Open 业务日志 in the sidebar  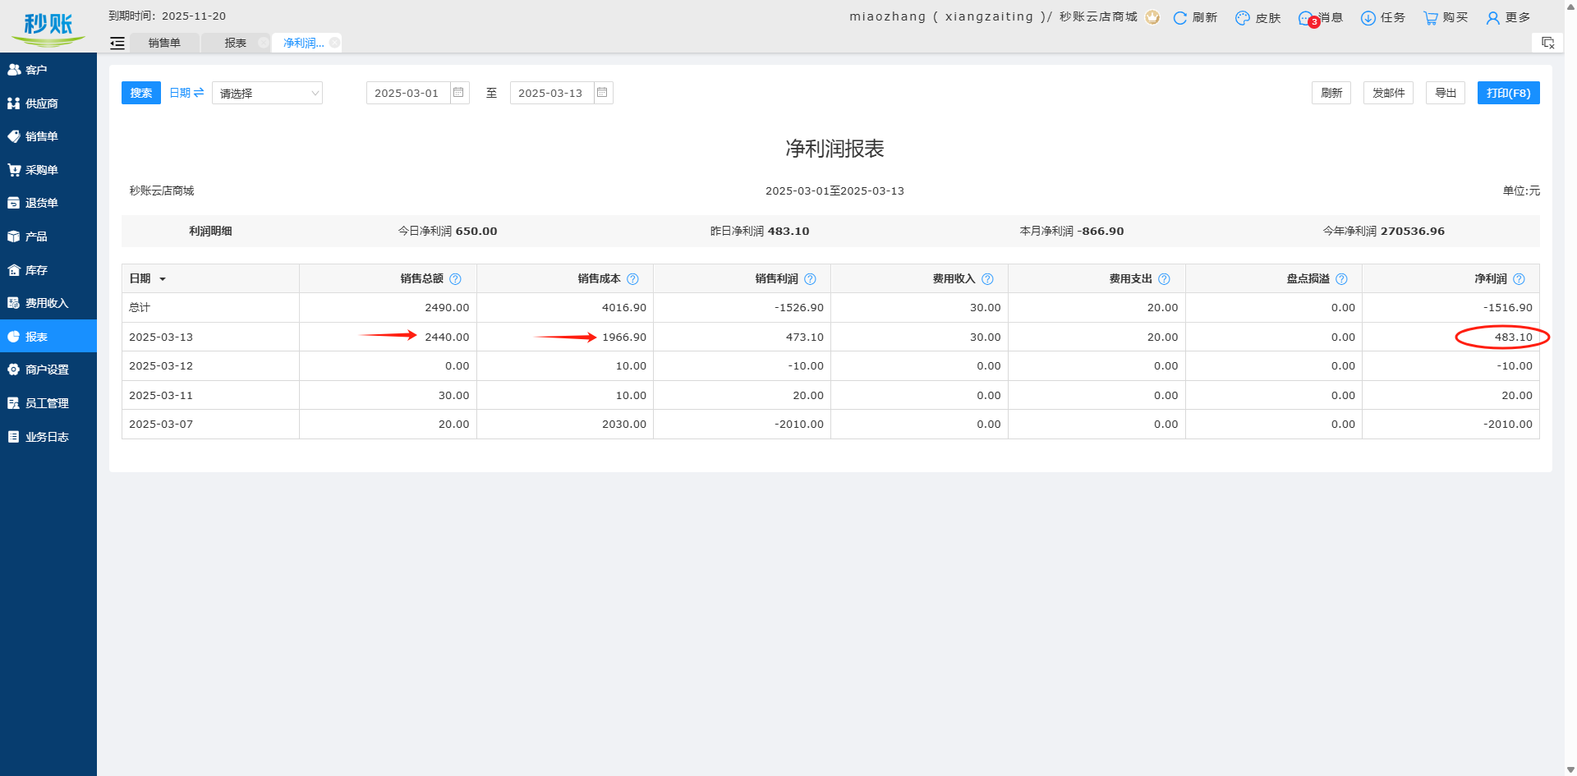(x=48, y=437)
